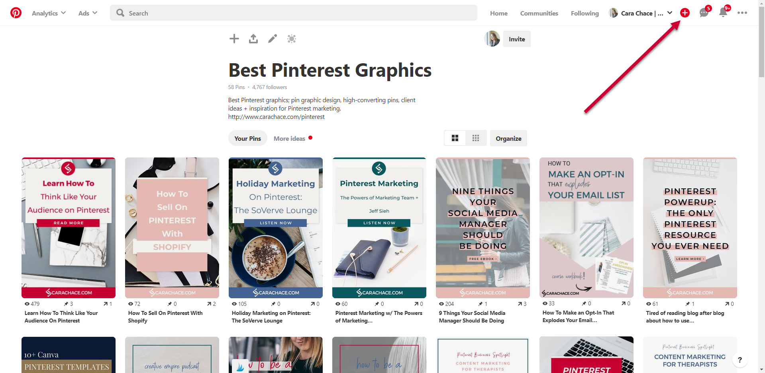This screenshot has width=765, height=373.
Task: Open the messages chat icon
Action: [x=704, y=13]
